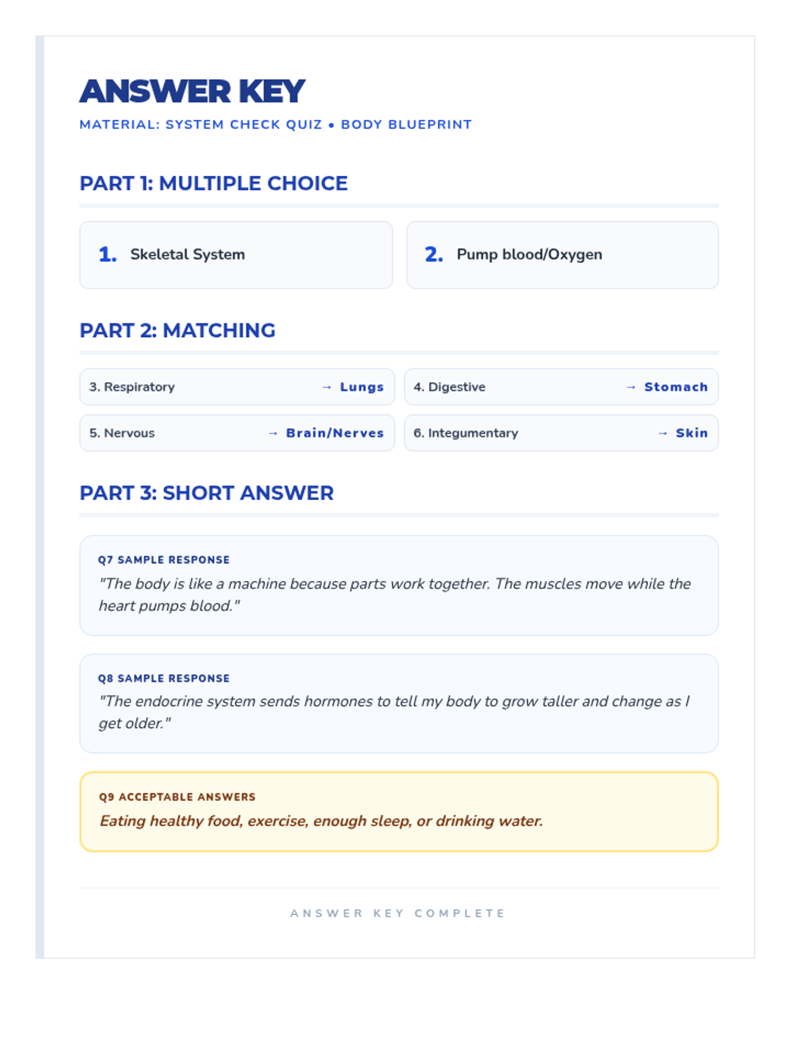790x1054 pixels.
Task: Click the Pump blood/Oxygen answer card
Action: pos(562,255)
